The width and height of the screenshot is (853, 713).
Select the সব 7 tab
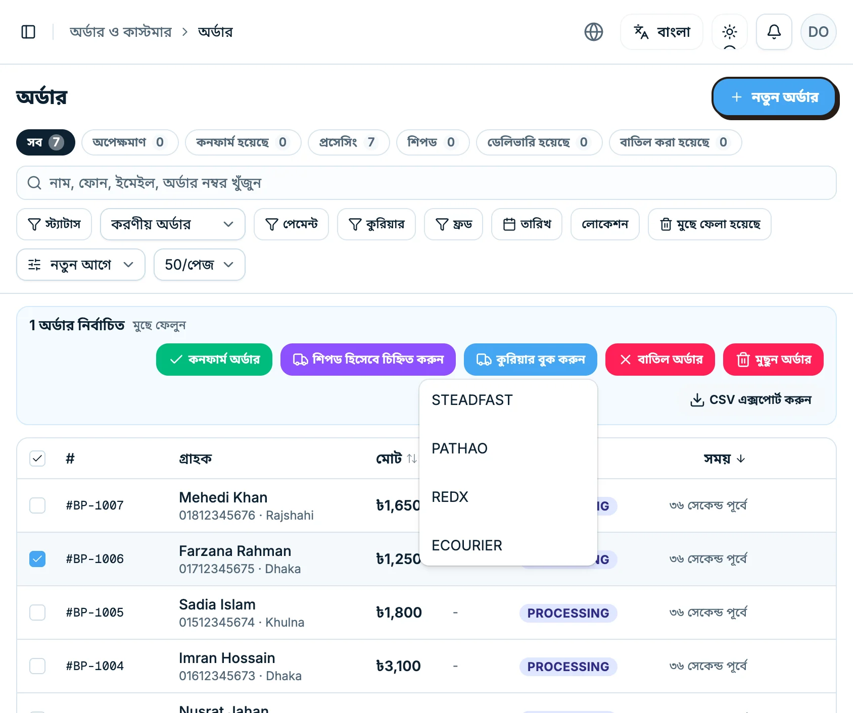[x=45, y=142]
